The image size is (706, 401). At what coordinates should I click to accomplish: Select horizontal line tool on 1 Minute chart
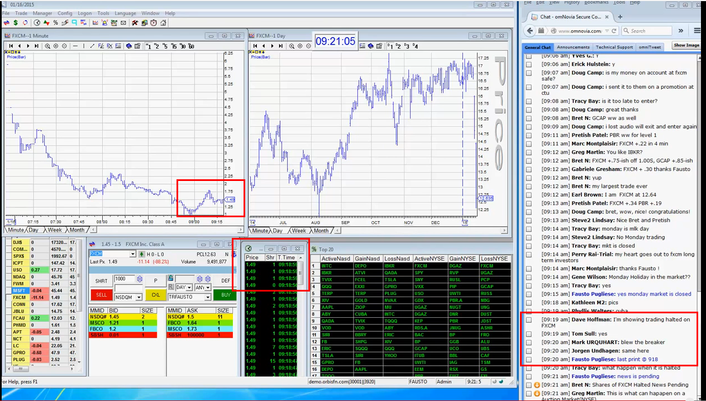click(75, 46)
